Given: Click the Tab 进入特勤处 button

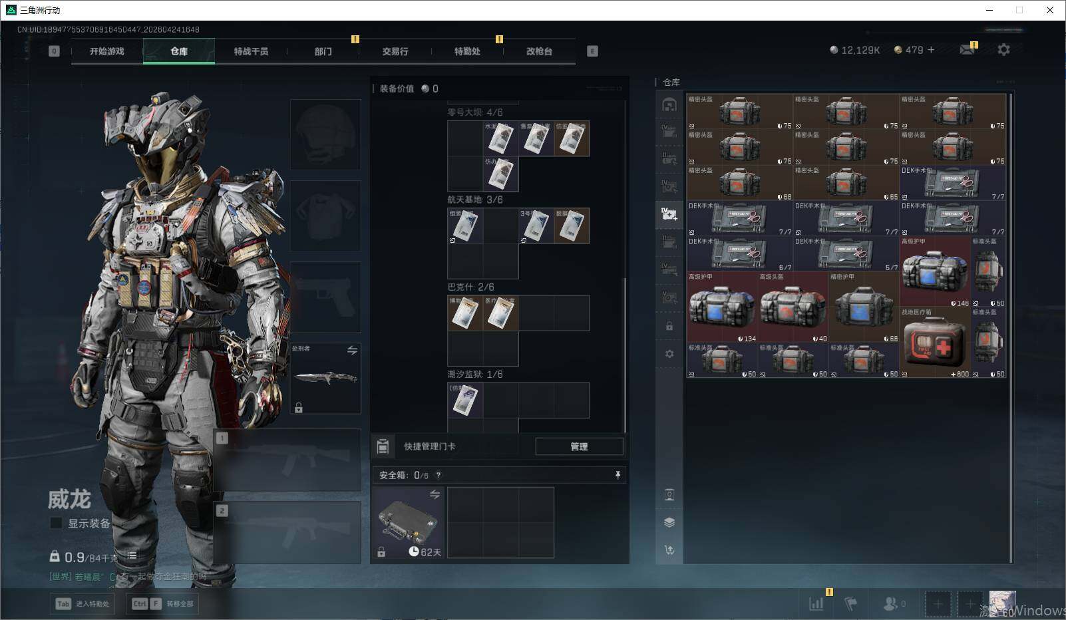Looking at the screenshot, I should point(83,603).
